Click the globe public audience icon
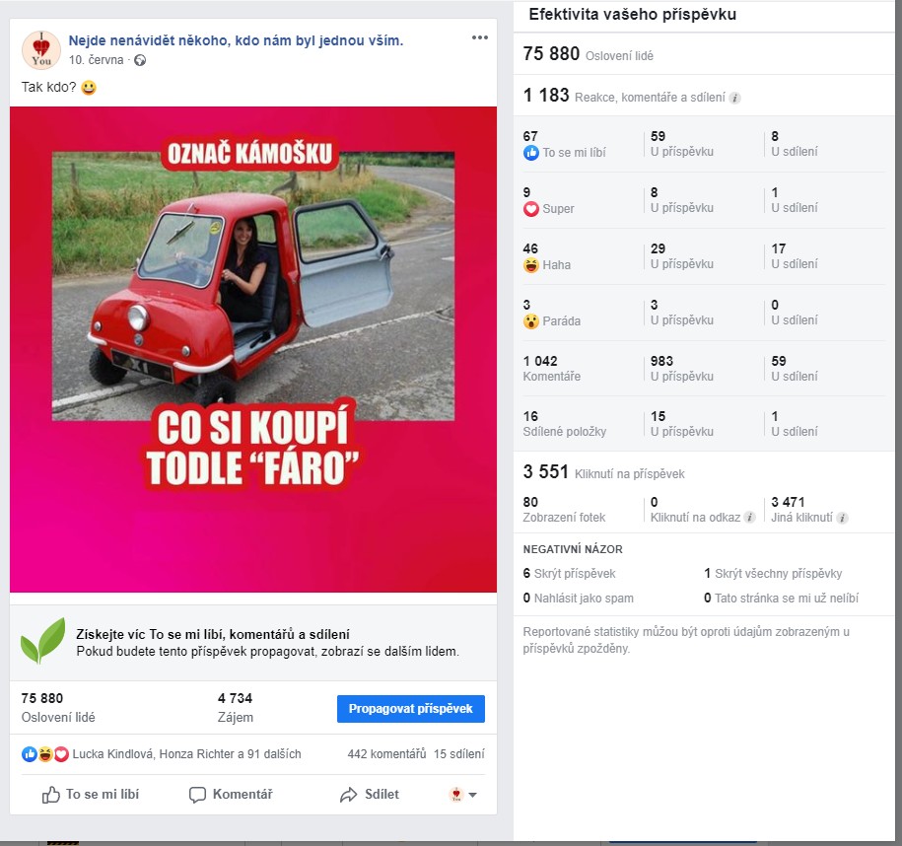 point(140,60)
